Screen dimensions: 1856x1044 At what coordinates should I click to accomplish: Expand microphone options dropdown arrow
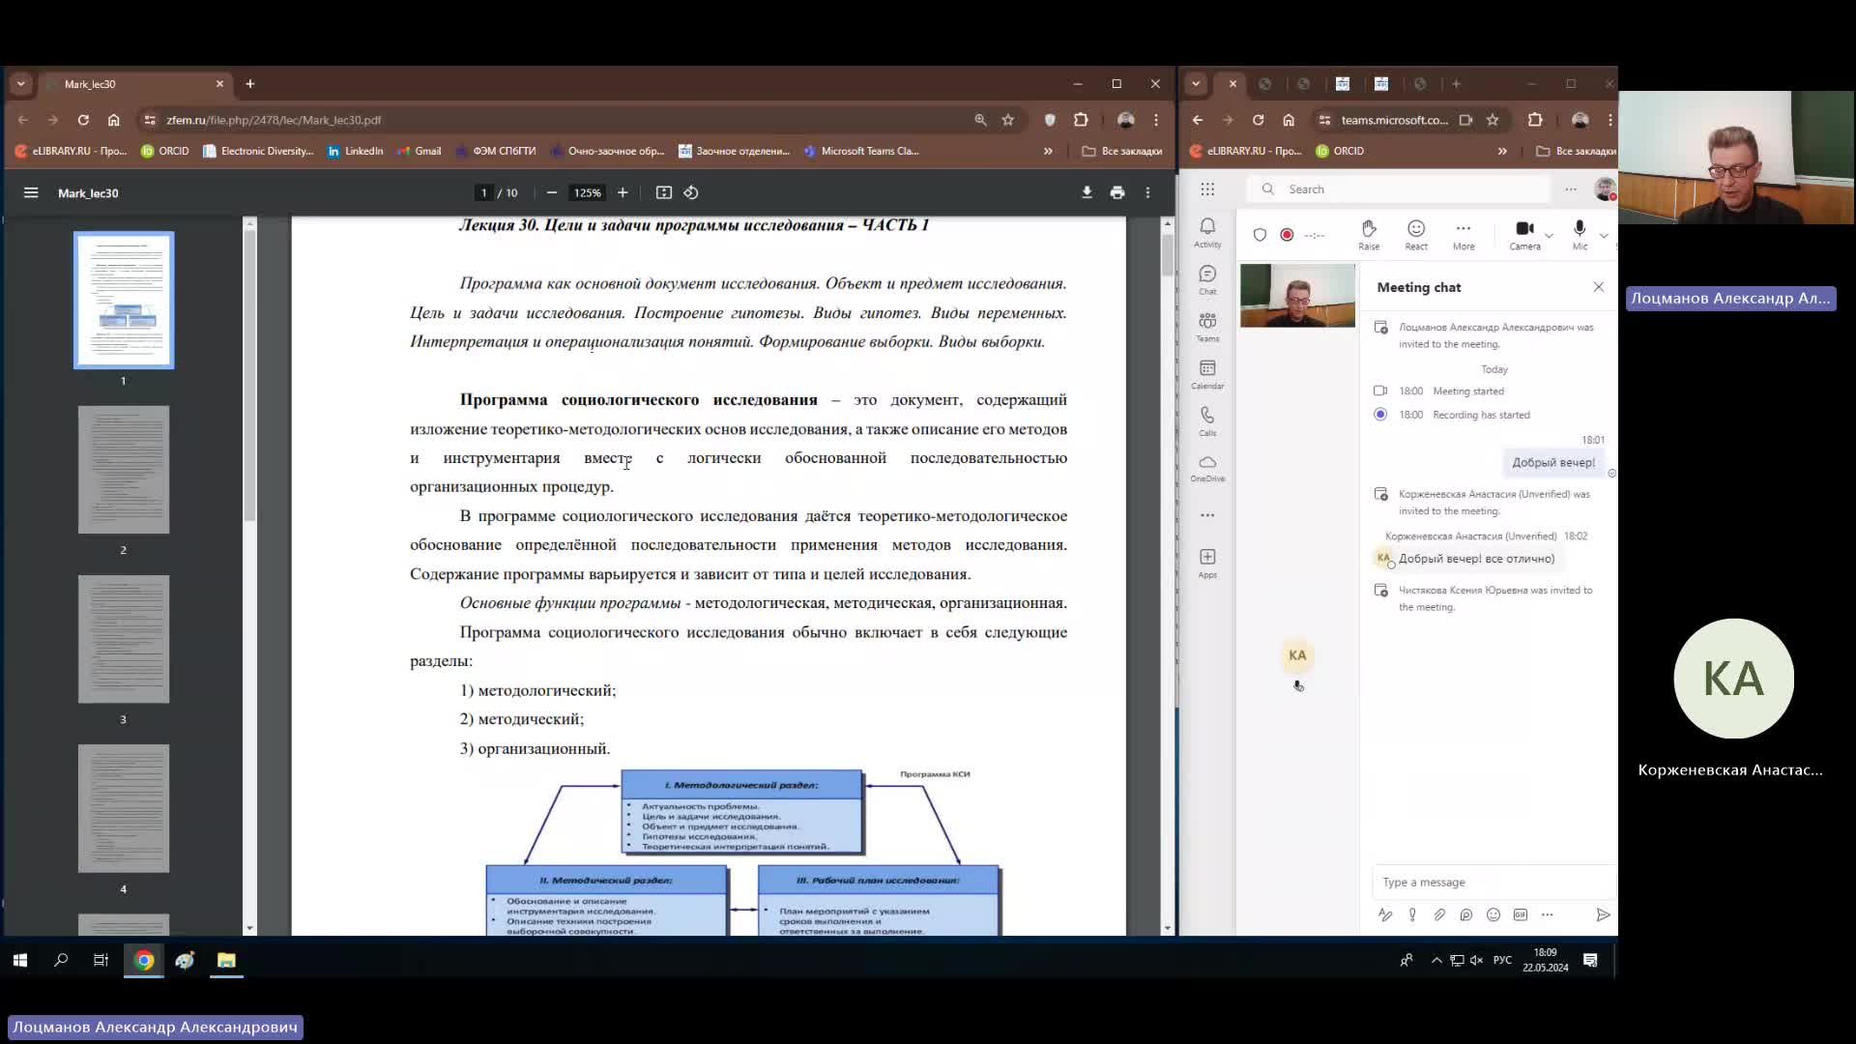tap(1604, 235)
